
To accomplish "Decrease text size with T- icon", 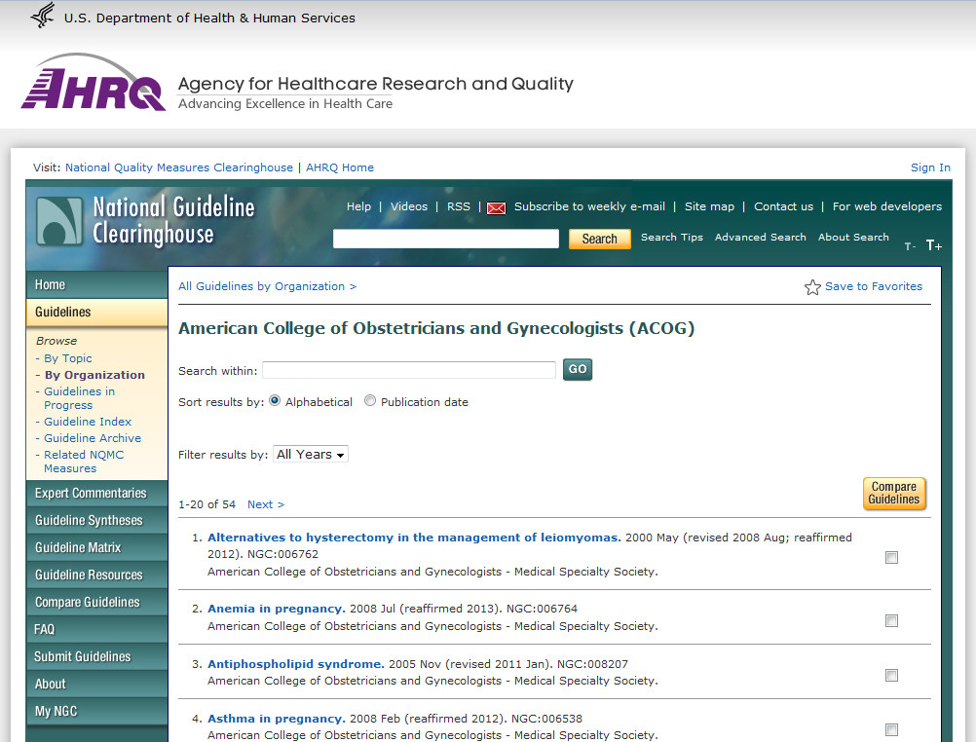I will pyautogui.click(x=910, y=246).
